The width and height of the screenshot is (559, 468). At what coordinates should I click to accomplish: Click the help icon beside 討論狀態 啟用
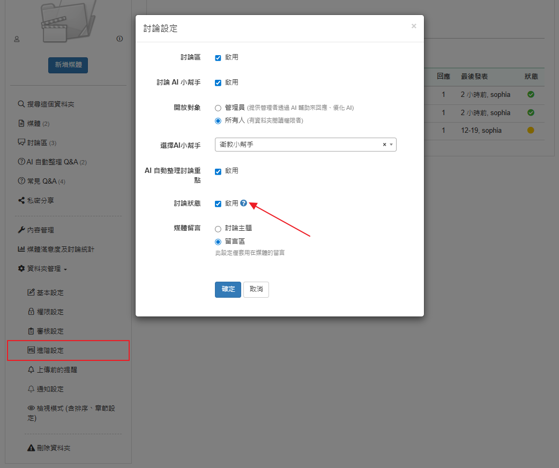243,203
